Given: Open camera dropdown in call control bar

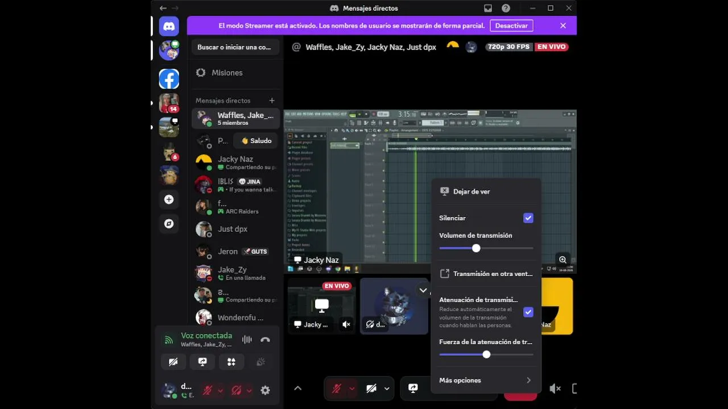Looking at the screenshot, I should click(387, 389).
